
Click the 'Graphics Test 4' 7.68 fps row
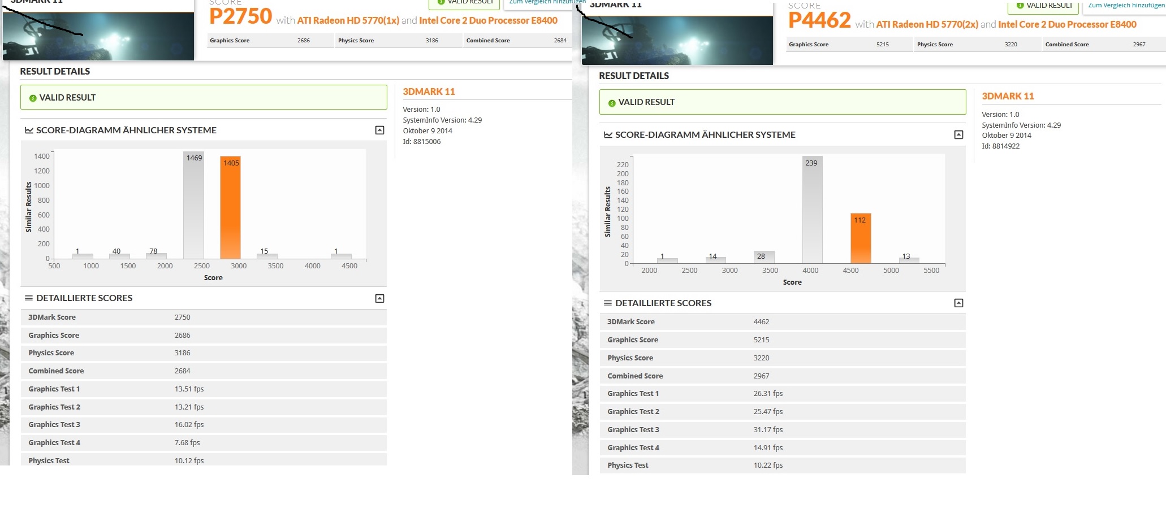tap(204, 443)
